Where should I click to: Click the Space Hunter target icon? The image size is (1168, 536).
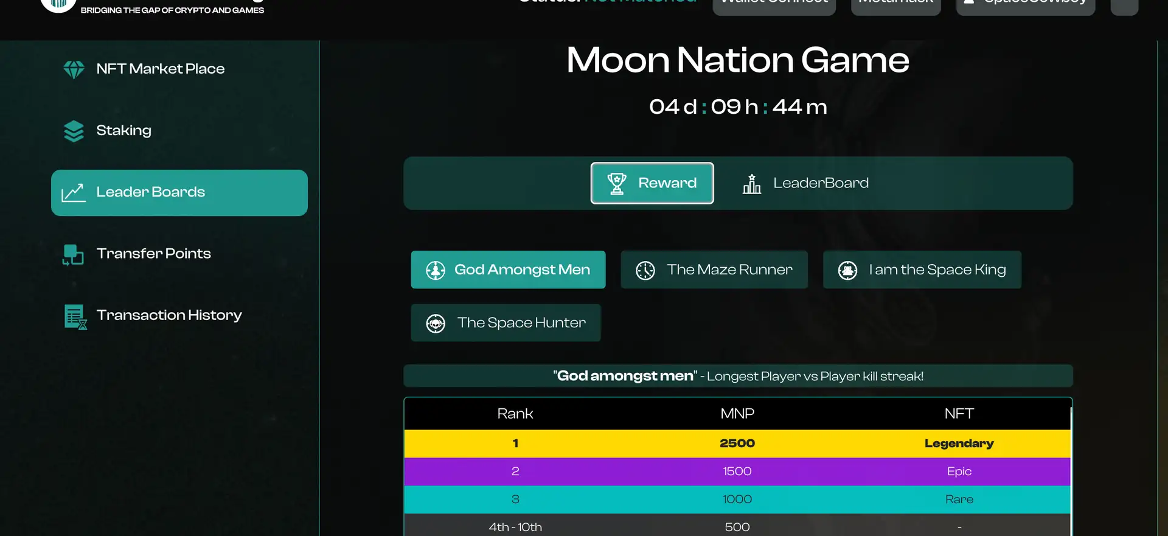pyautogui.click(x=436, y=323)
